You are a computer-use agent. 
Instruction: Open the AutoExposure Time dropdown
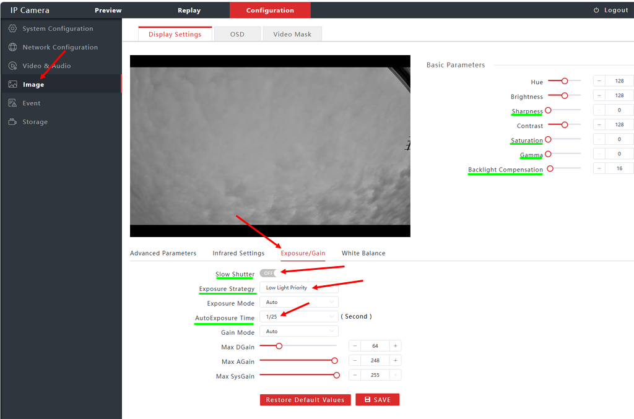(x=299, y=316)
